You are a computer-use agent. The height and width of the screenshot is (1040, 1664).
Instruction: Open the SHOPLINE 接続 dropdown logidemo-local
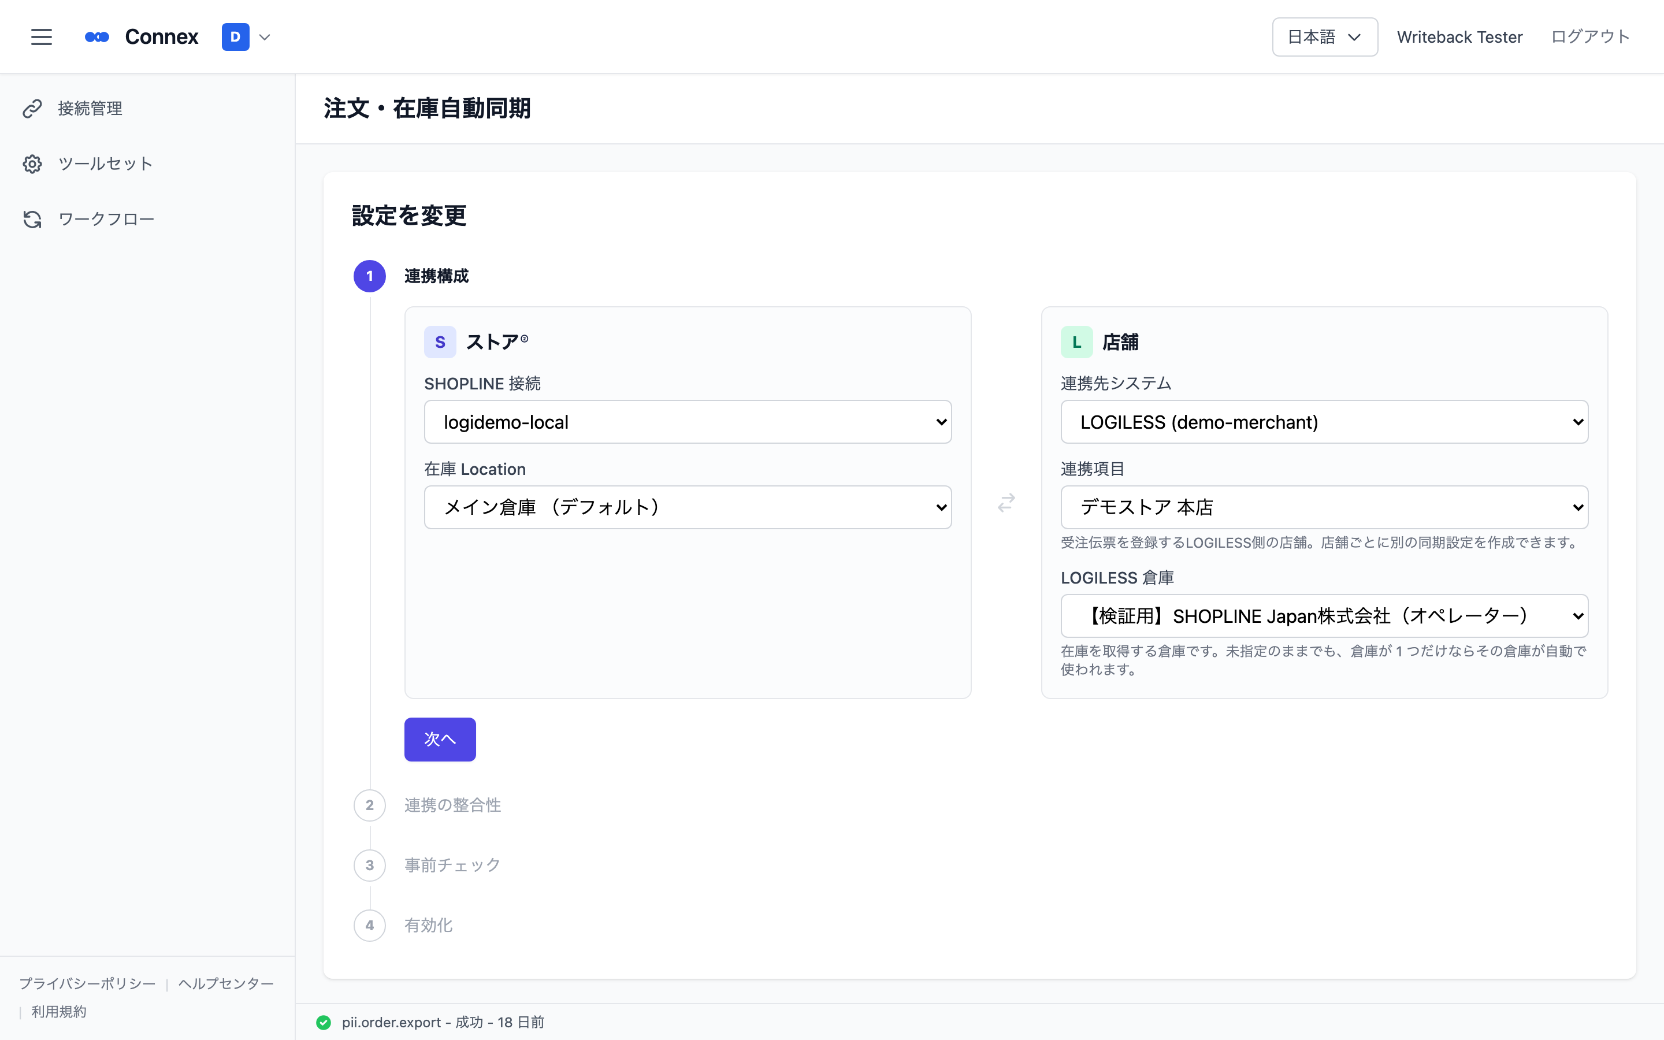coord(688,422)
